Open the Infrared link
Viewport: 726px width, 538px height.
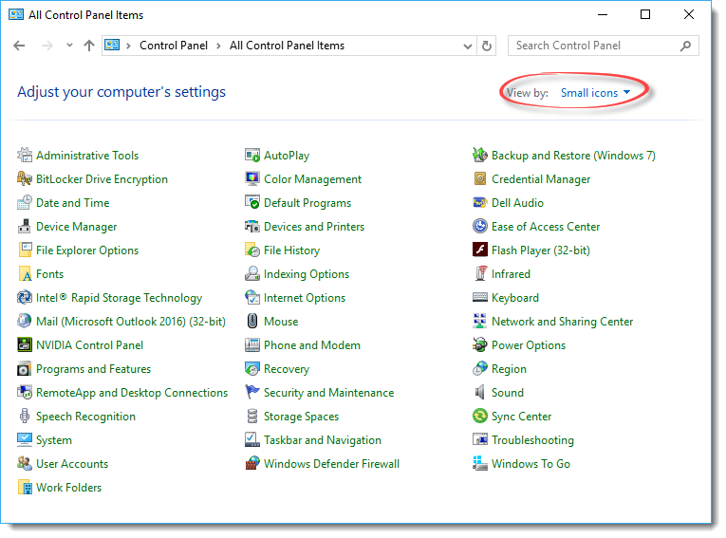511,274
